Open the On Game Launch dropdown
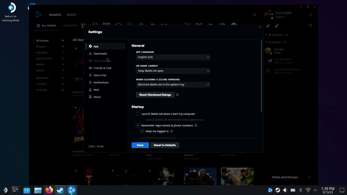 tap(173, 71)
